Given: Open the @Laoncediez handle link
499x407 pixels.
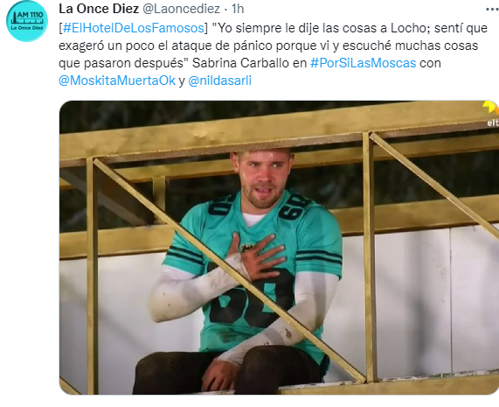Looking at the screenshot, I should click(181, 9).
